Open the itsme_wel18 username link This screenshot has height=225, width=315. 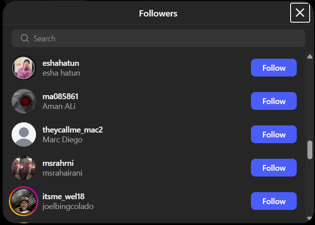(x=63, y=197)
